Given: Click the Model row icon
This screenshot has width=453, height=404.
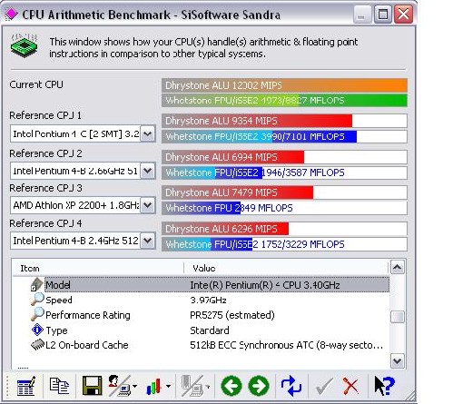Looking at the screenshot, I should pos(37,285).
